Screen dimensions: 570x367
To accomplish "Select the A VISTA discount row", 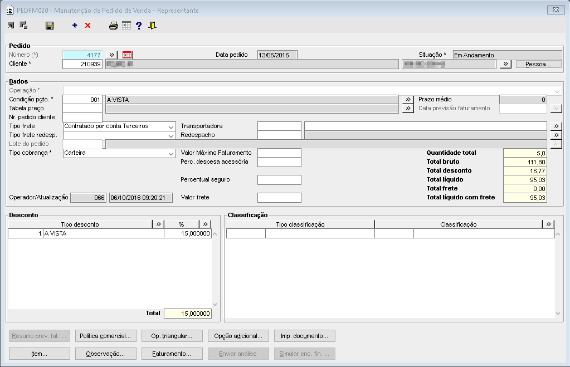I will 109,233.
